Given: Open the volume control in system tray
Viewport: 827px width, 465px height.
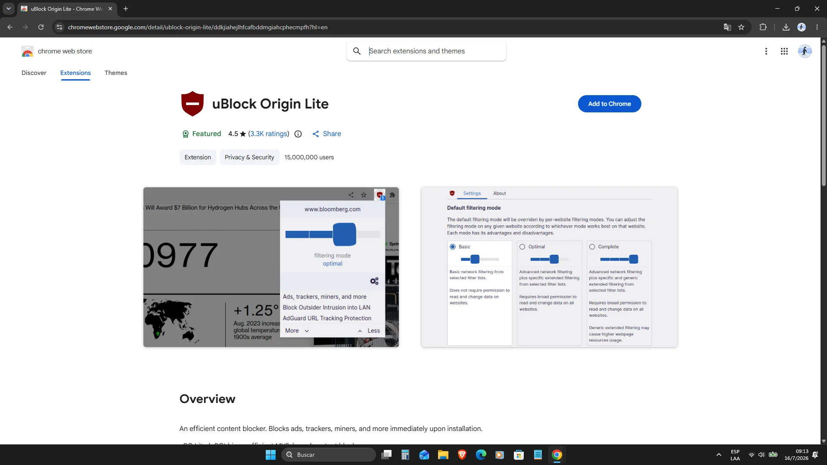Looking at the screenshot, I should tap(762, 455).
